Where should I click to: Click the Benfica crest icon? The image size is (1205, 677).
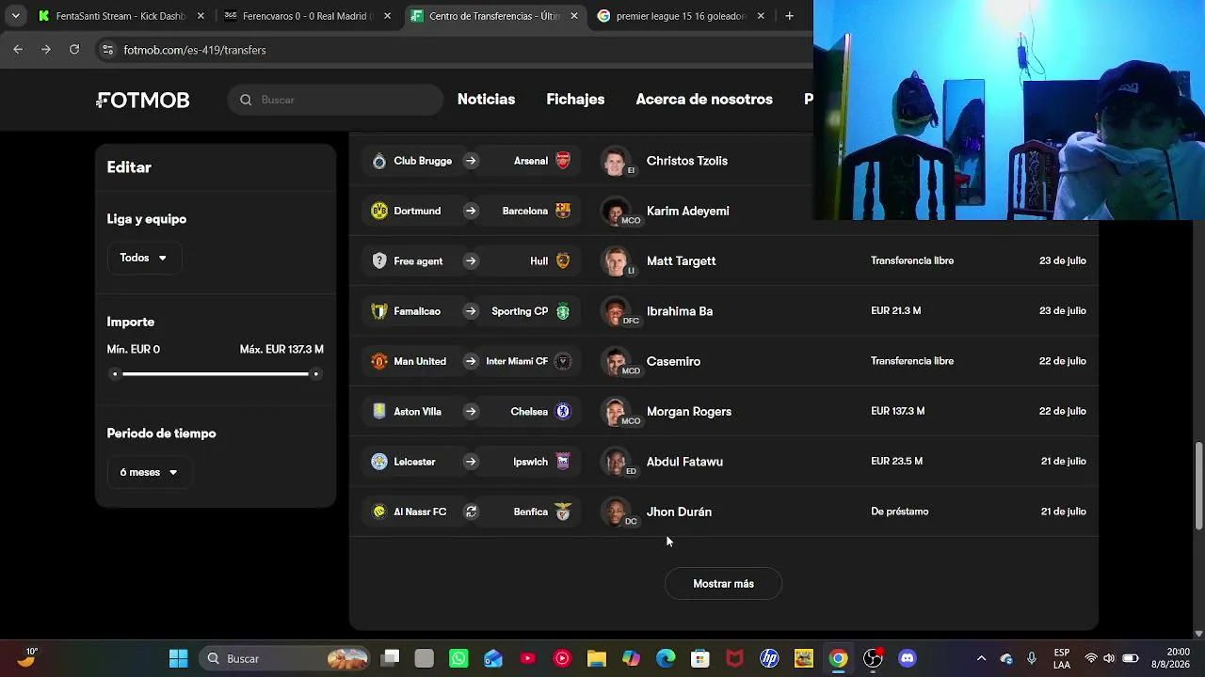click(x=563, y=512)
